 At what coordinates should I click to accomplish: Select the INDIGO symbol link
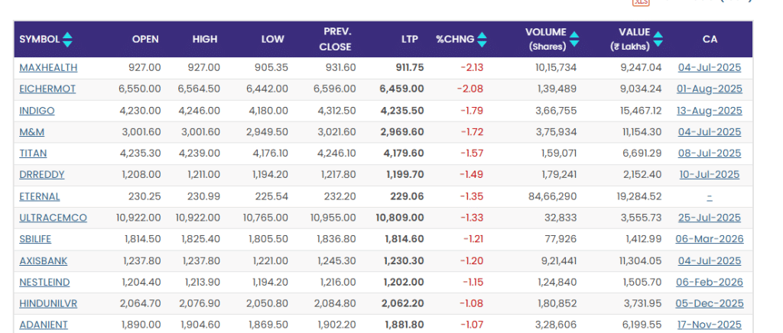(37, 111)
